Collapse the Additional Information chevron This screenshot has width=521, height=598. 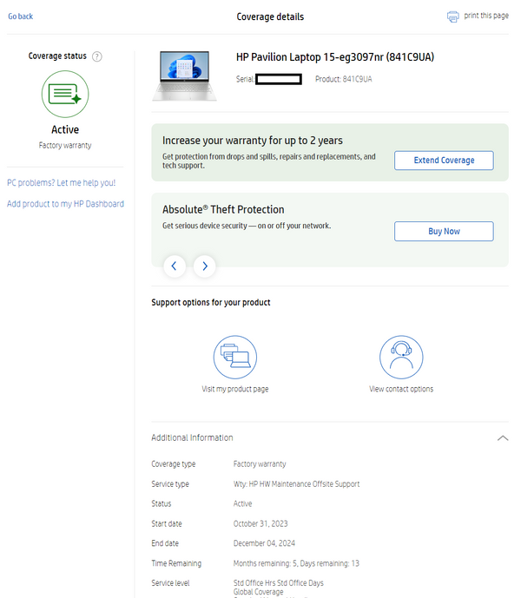(x=502, y=438)
